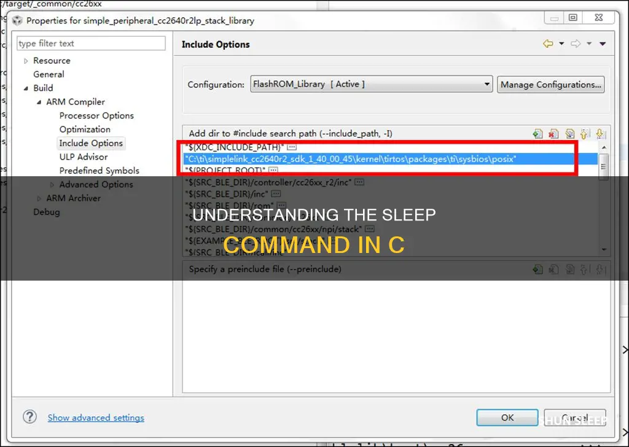
Task: Select the Advanced Options tree label
Action: click(96, 184)
